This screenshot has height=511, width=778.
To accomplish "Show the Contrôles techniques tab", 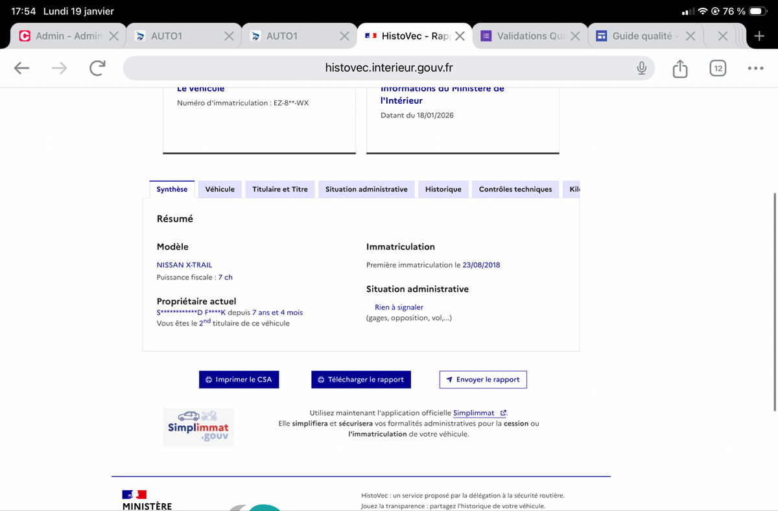I will [515, 189].
